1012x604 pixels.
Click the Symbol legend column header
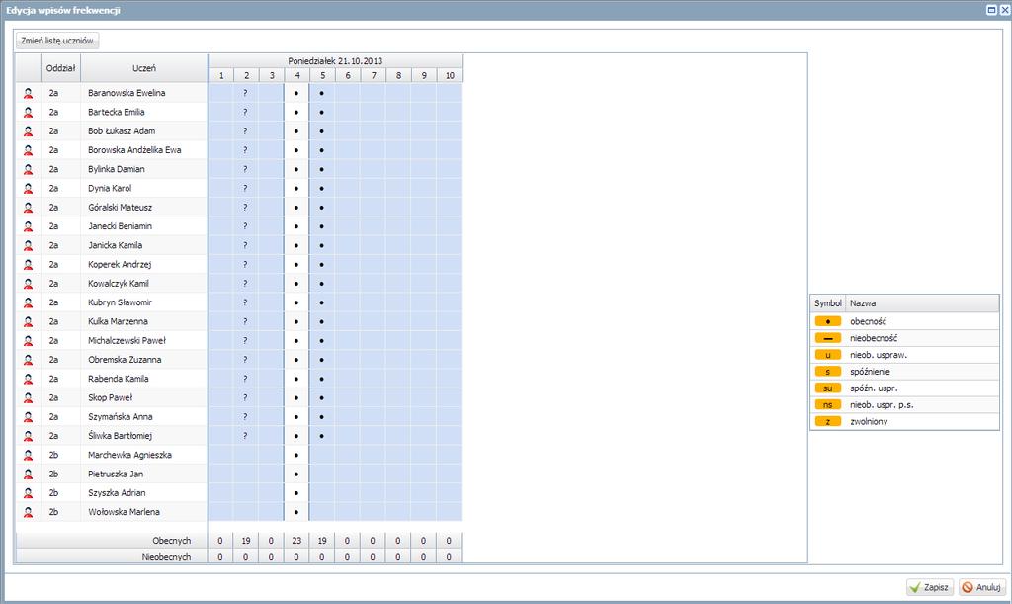828,303
